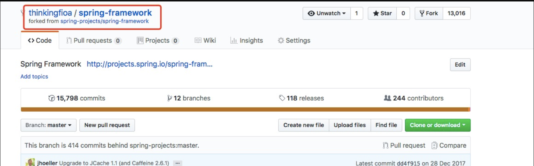View the 15,798 commits history
Viewport: 534px width, 166px height.
click(77, 98)
